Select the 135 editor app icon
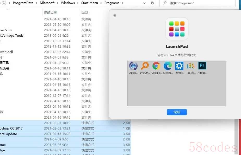Viewport: 241px width, 155px height. (x=190, y=66)
